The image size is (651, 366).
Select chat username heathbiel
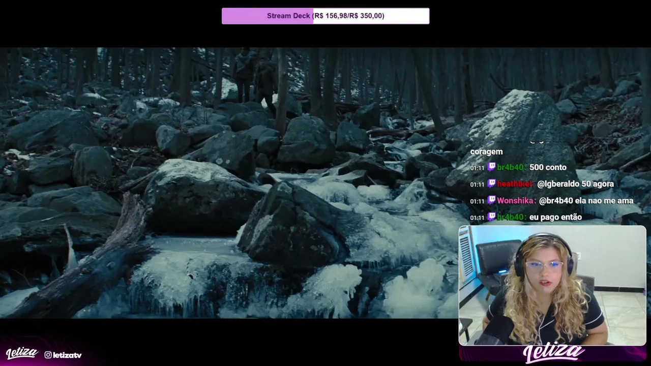click(515, 184)
